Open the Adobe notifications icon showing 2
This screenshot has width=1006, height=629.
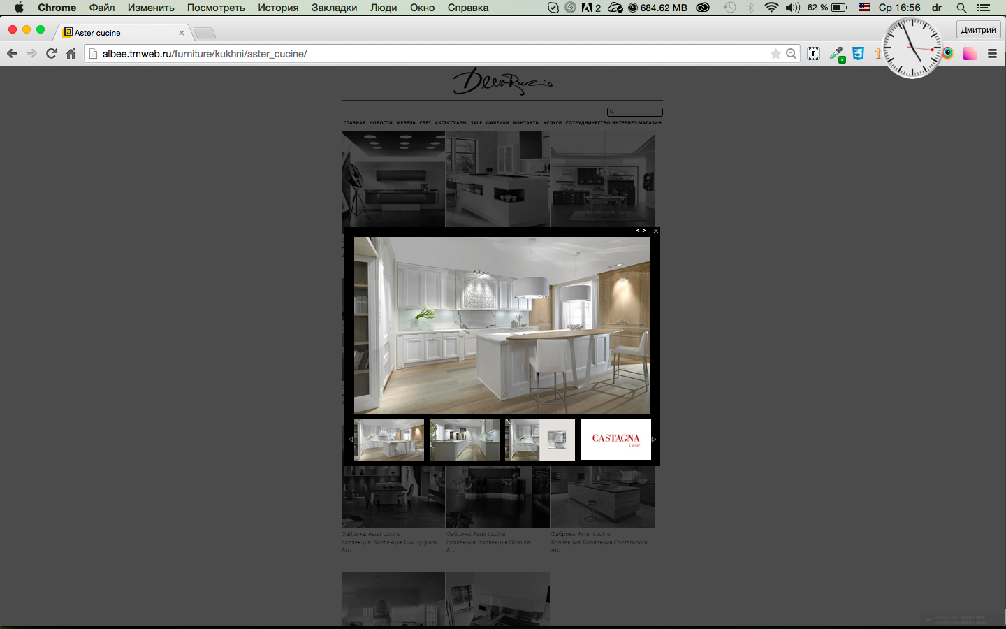tap(591, 8)
